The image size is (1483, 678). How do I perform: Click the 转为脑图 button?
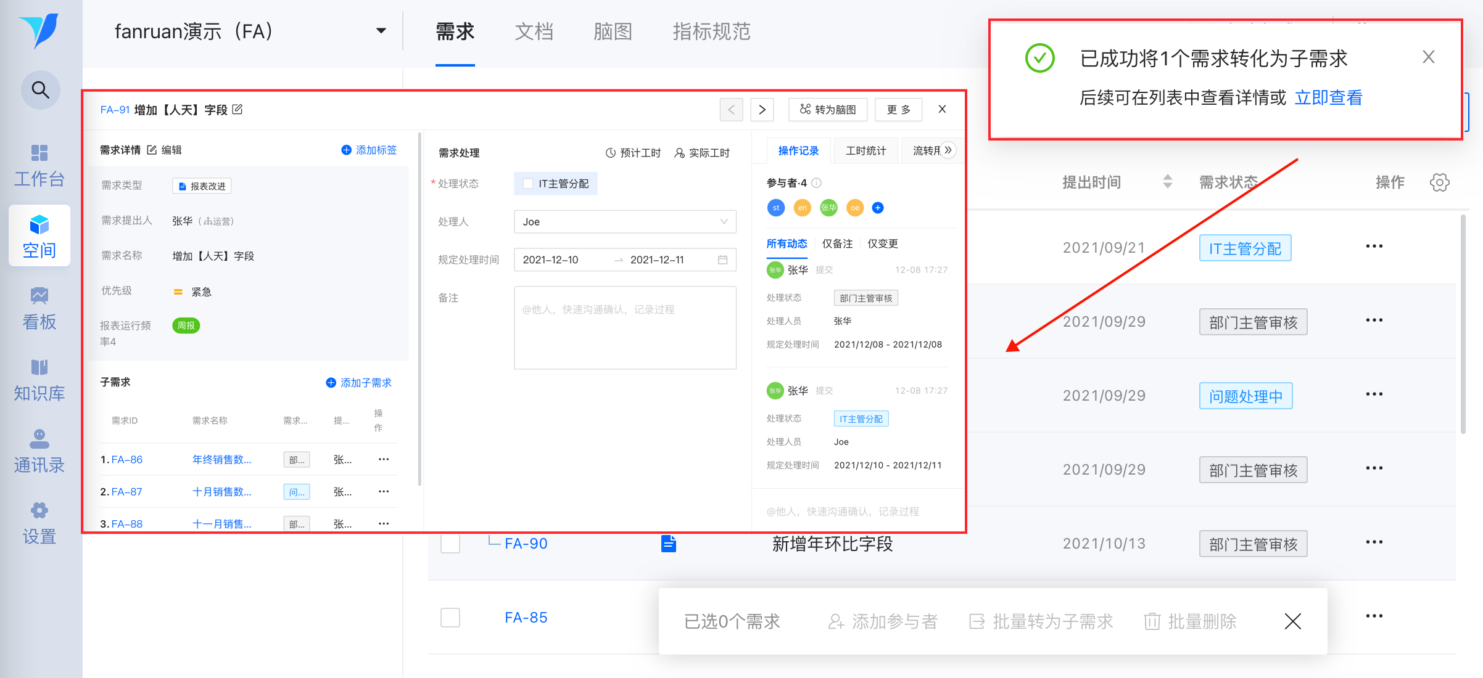[828, 110]
